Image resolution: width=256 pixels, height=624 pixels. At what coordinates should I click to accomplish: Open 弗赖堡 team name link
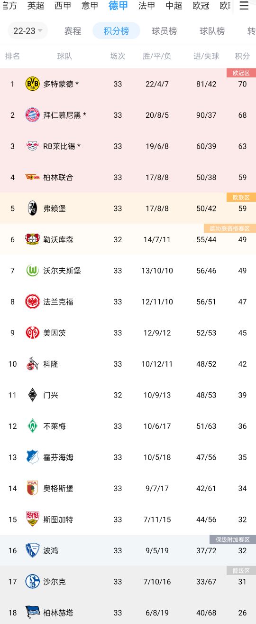point(55,208)
